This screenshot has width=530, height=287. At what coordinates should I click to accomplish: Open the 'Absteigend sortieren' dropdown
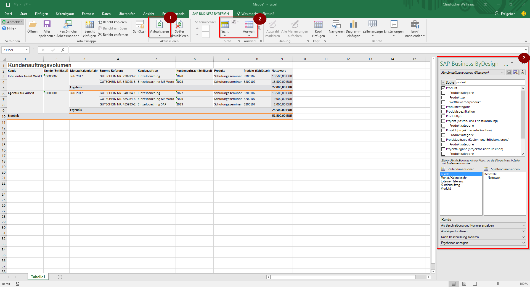point(483,231)
